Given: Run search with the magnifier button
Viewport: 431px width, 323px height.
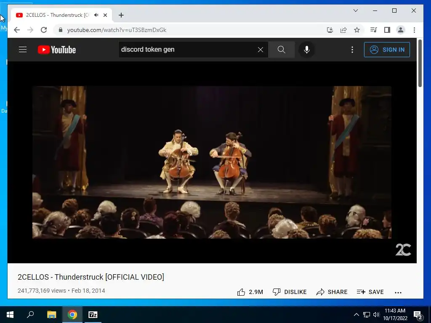Looking at the screenshot, I should (x=282, y=50).
